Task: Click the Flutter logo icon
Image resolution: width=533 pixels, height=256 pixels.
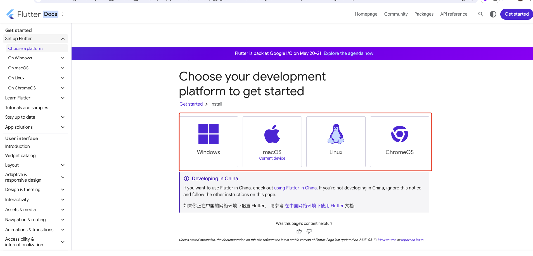Action: click(10, 14)
